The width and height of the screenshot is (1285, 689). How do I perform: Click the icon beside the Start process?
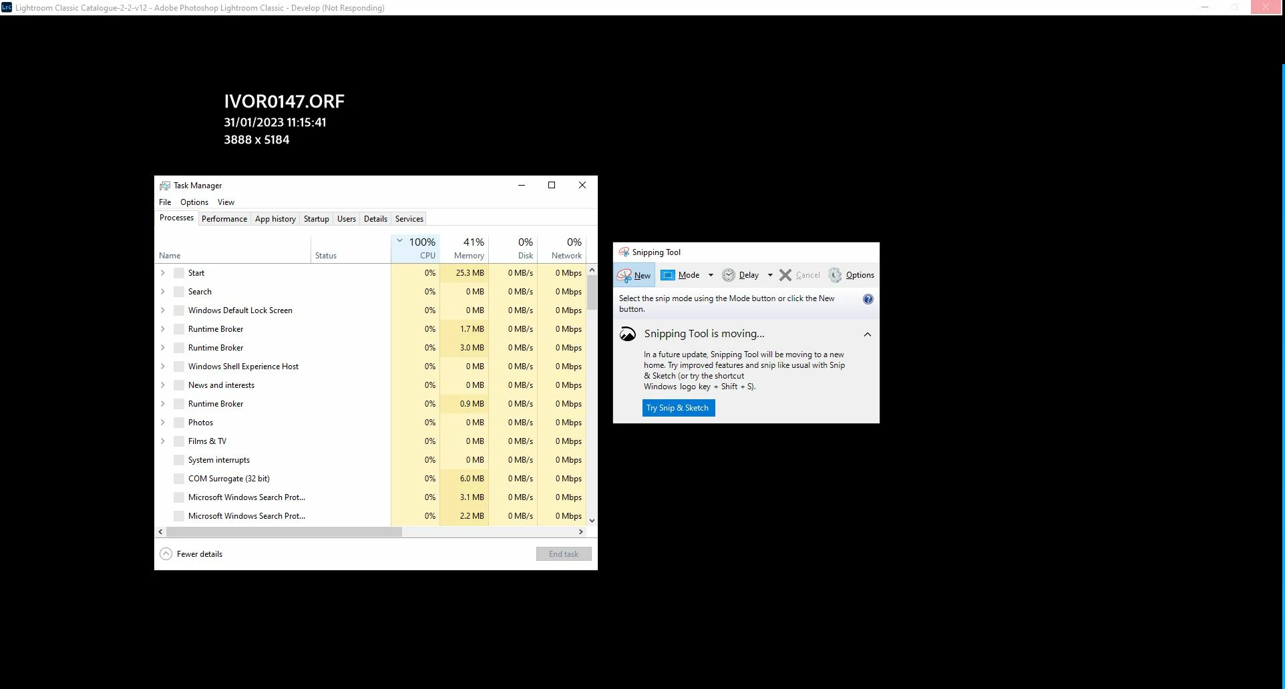[179, 273]
